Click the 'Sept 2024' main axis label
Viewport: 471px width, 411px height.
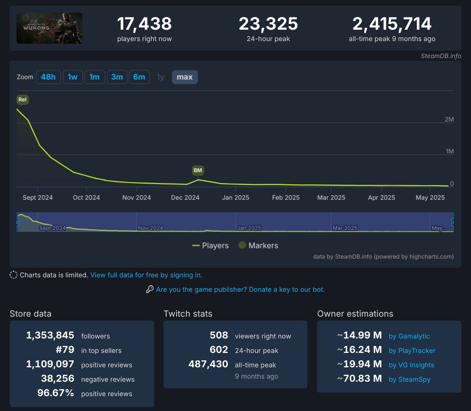[x=38, y=198]
